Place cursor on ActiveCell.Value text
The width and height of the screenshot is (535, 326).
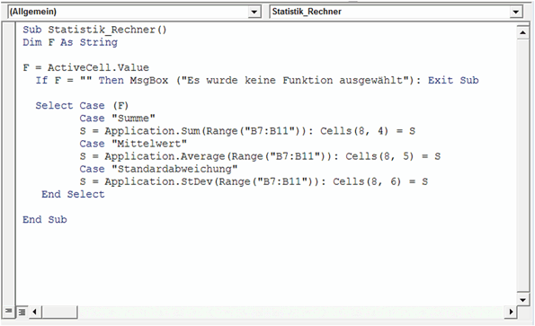(x=98, y=67)
